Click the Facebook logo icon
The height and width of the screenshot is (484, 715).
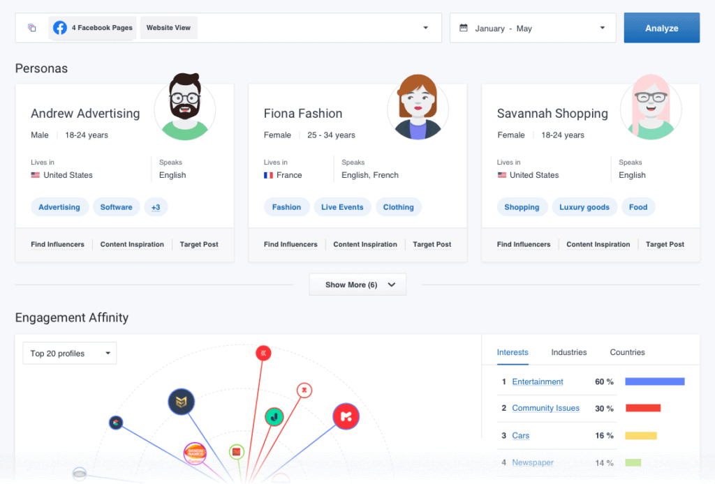point(60,28)
